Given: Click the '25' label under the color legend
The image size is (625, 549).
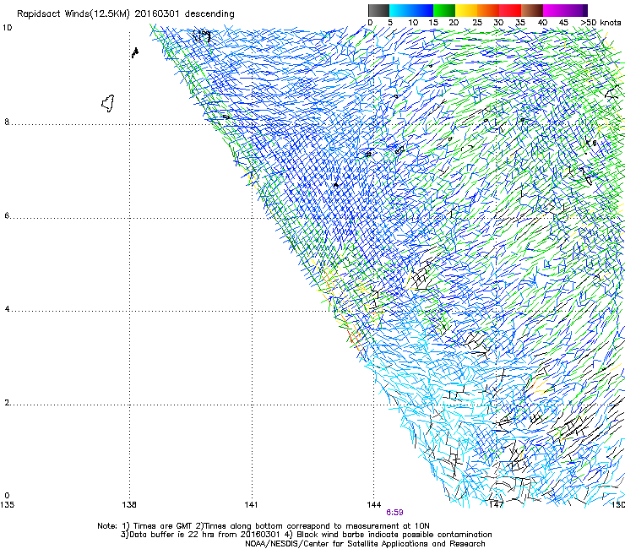Looking at the screenshot, I should [476, 23].
